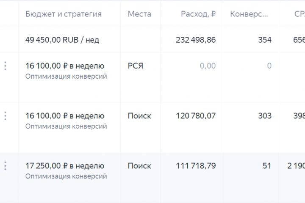Sort by the Бюджет и стратегия column header
305x203 pixels.
pyautogui.click(x=64, y=14)
